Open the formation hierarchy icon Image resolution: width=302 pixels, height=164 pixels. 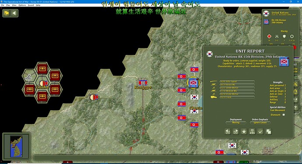252,132
